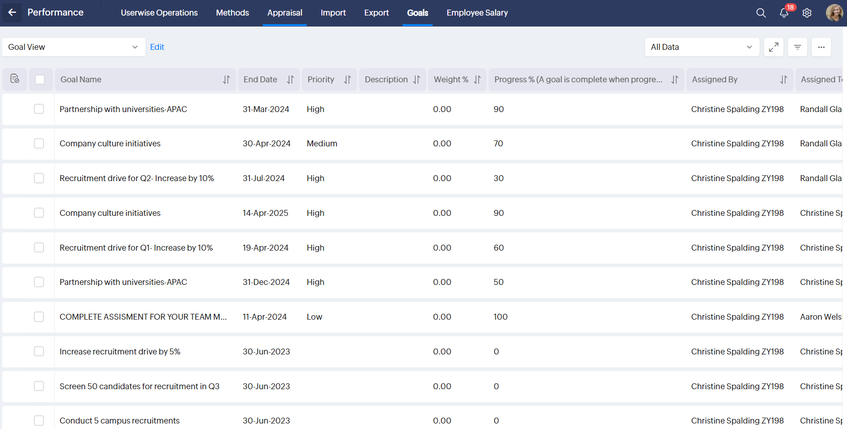
Task: Sort by the Goal Name column arrows
Action: click(226, 80)
